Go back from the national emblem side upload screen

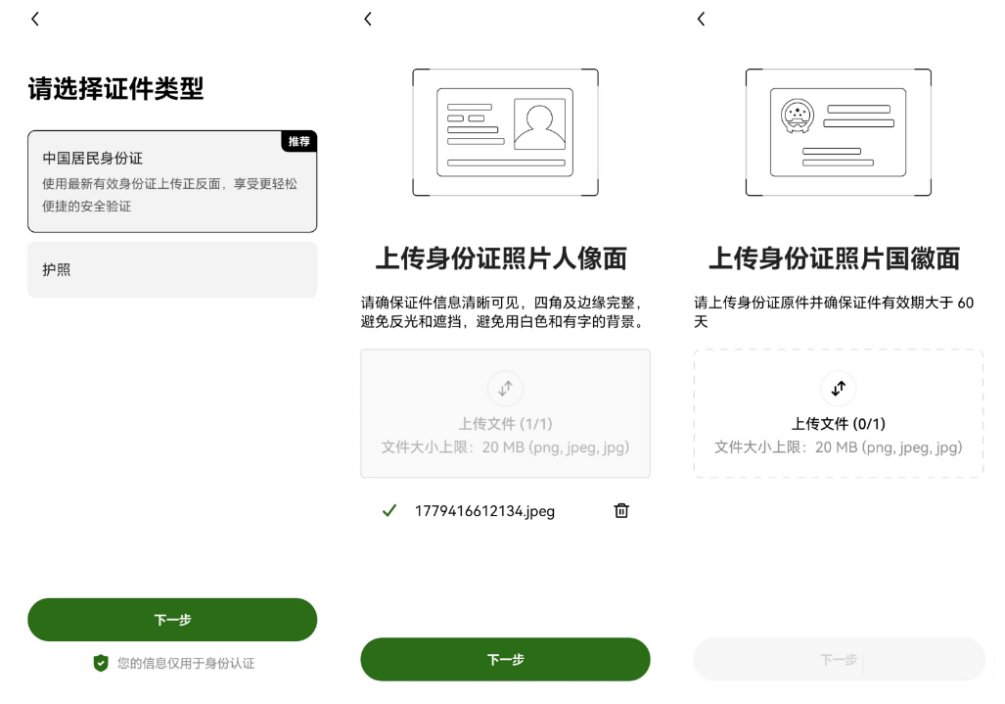pos(702,20)
